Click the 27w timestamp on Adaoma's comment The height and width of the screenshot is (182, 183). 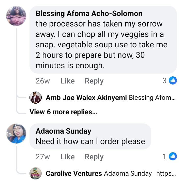coord(43,157)
